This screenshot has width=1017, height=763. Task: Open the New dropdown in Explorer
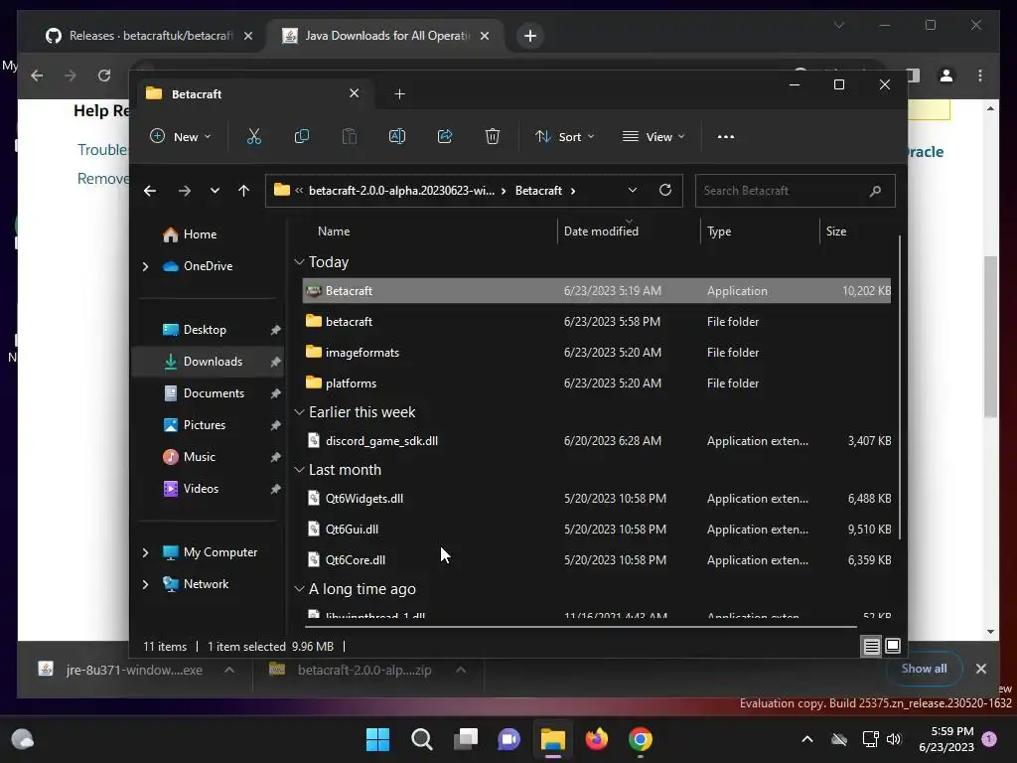[x=181, y=137]
